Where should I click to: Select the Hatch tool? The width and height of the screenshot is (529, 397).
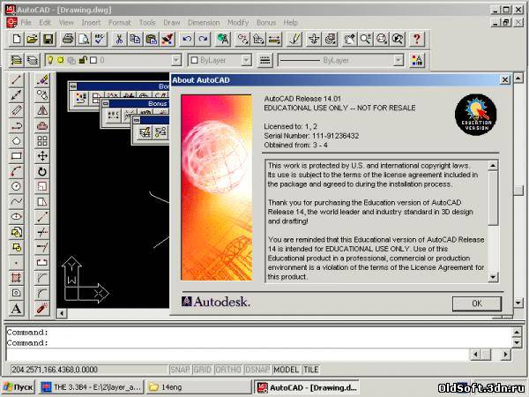16,278
